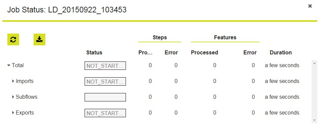Click the Steps group header
The height and width of the screenshot is (135, 321).
[x=159, y=37]
